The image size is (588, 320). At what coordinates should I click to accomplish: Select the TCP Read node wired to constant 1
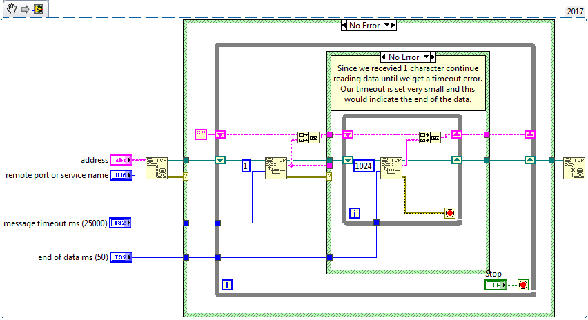tap(276, 168)
